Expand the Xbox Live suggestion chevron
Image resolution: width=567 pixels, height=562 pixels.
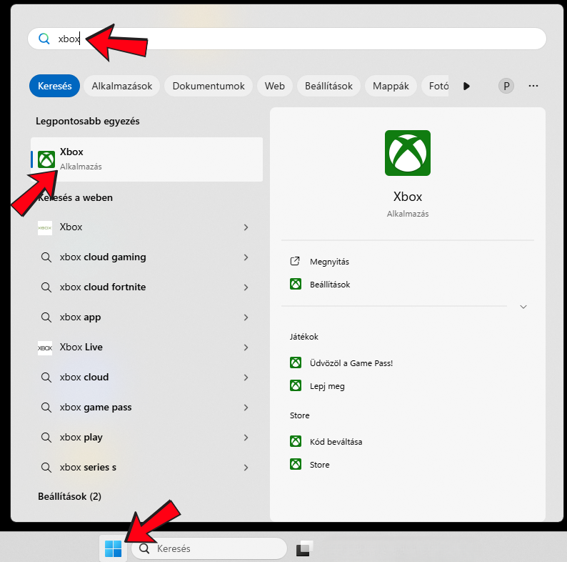pos(246,347)
